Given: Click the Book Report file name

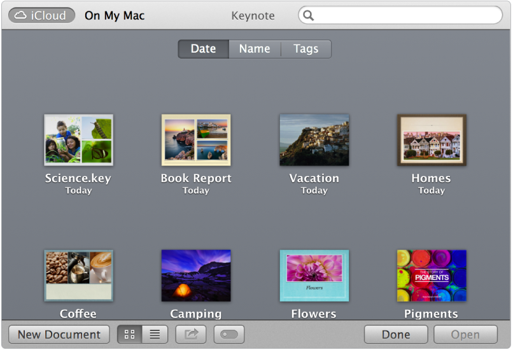Looking at the screenshot, I should tap(196, 178).
